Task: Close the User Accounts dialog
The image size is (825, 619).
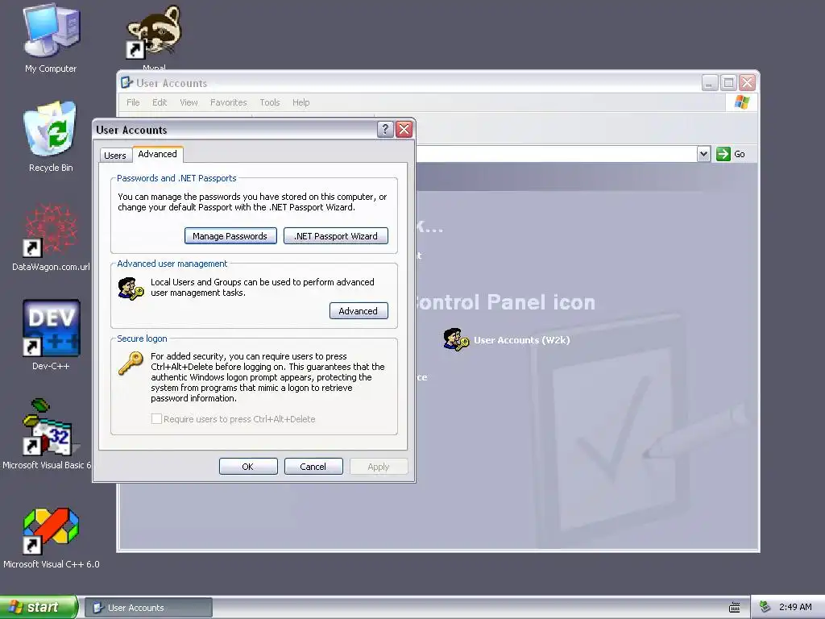Action: 404,129
